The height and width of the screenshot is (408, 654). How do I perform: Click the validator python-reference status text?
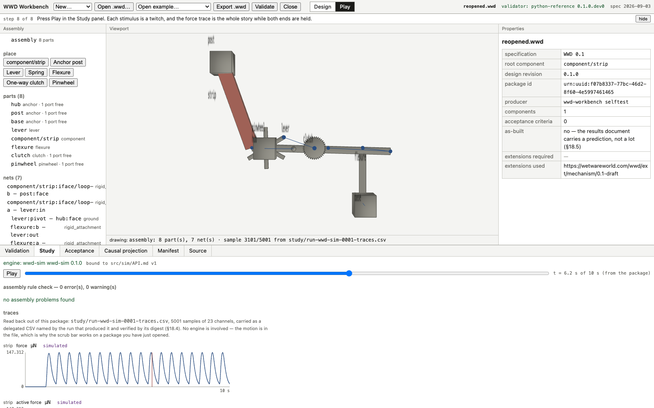(x=553, y=7)
